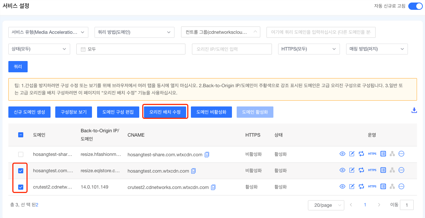Click the 신규 도메인 생성 button
Viewport: 425px width, 218px height.
(x=29, y=112)
